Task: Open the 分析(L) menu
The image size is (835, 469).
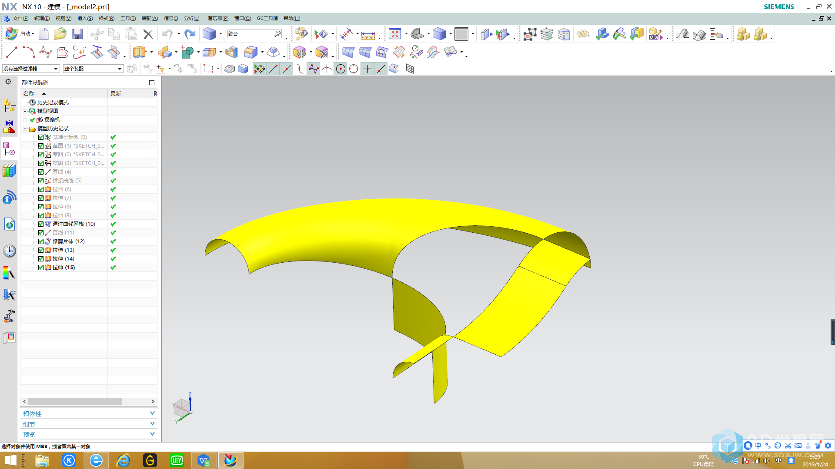Action: point(191,18)
